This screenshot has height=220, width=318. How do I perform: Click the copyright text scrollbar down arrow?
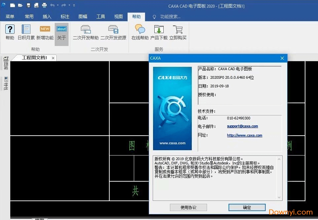click(279, 198)
